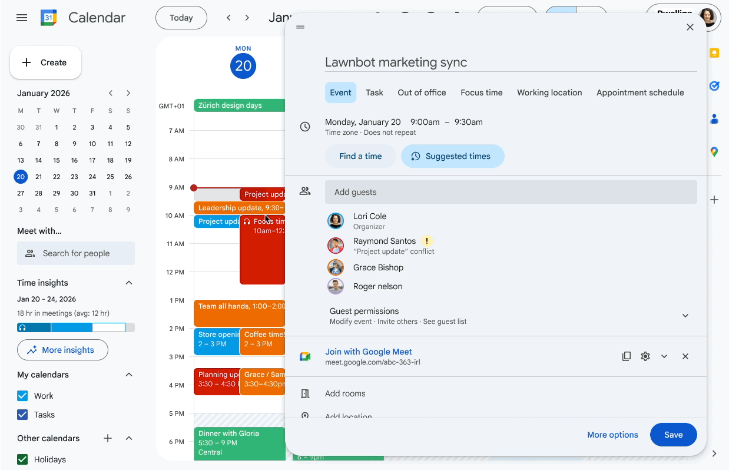This screenshot has height=470, width=729.
Task: Open Google Meet video call settings gear
Action: pos(645,356)
